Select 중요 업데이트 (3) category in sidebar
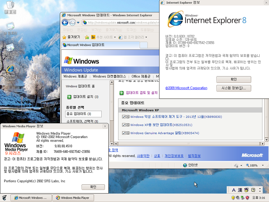 point(83,114)
